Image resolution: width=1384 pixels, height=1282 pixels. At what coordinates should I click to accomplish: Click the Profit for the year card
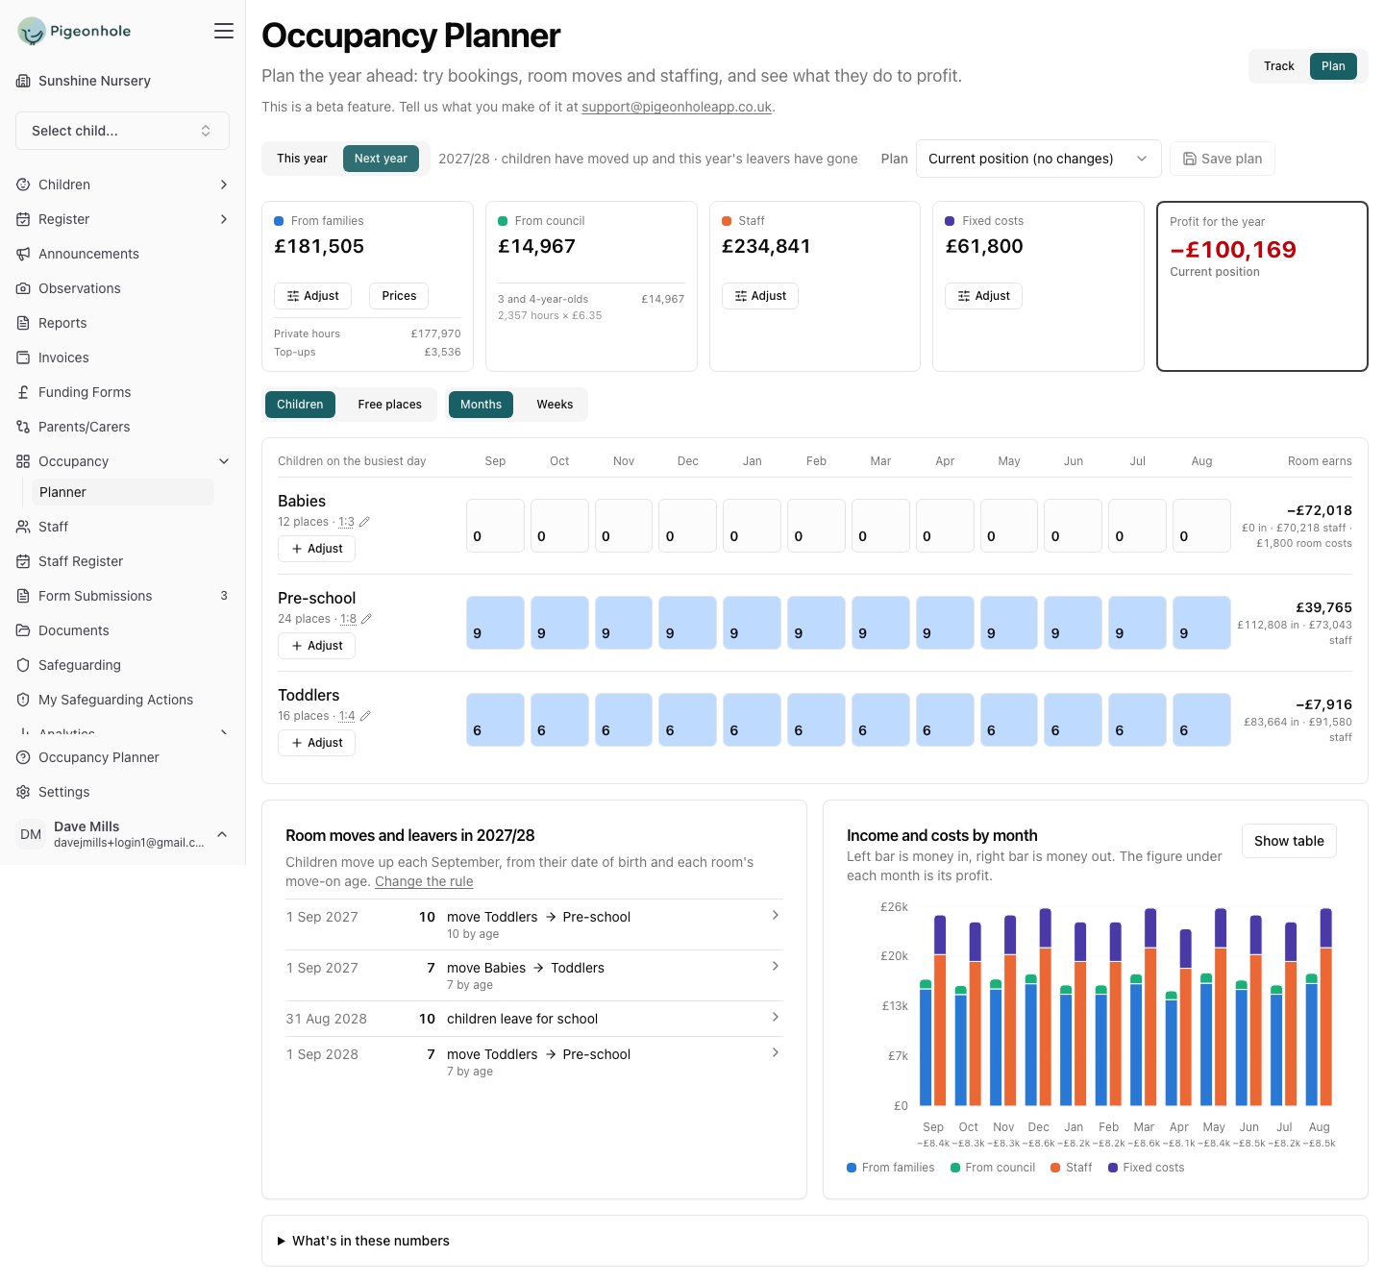[x=1262, y=285]
